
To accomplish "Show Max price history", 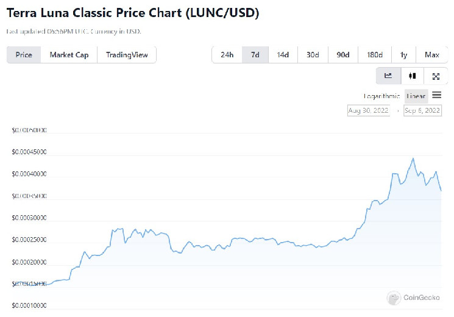I will click(x=432, y=55).
